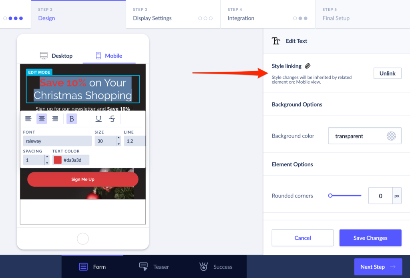Open the Success section
Screen dimensions: 410x278
pos(216,267)
